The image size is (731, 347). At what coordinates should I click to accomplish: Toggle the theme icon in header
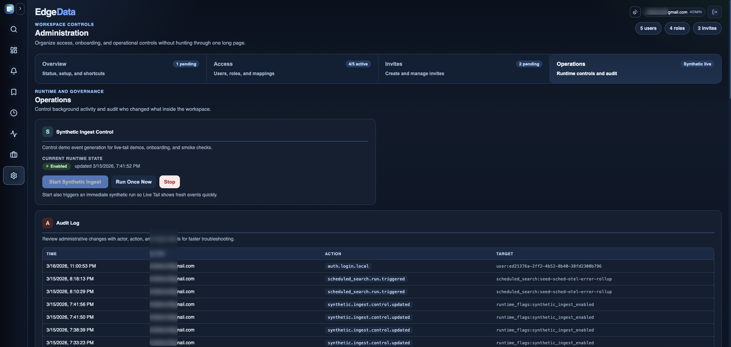[635, 12]
